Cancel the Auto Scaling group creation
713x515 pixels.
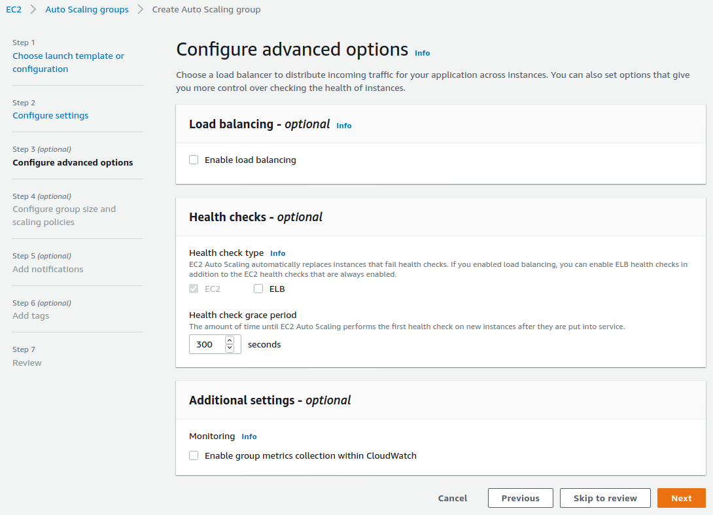452,498
